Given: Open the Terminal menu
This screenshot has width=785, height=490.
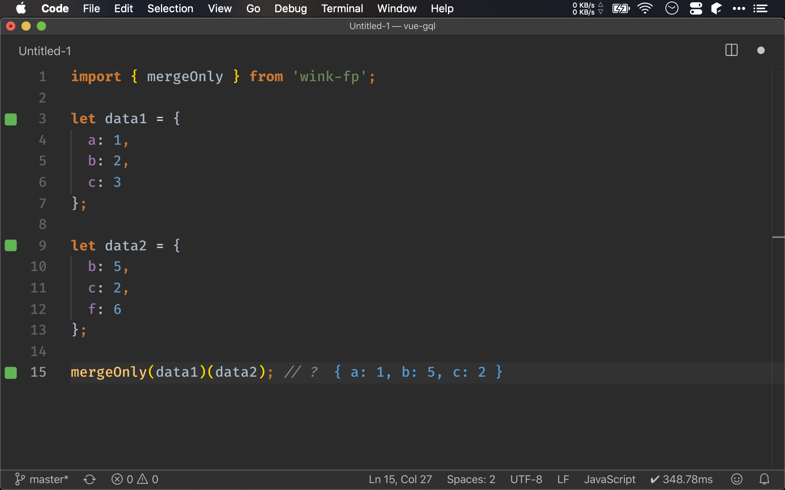Looking at the screenshot, I should coord(342,8).
